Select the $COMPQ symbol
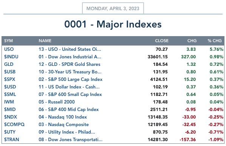The image size is (226, 146). pyautogui.click(x=14, y=124)
